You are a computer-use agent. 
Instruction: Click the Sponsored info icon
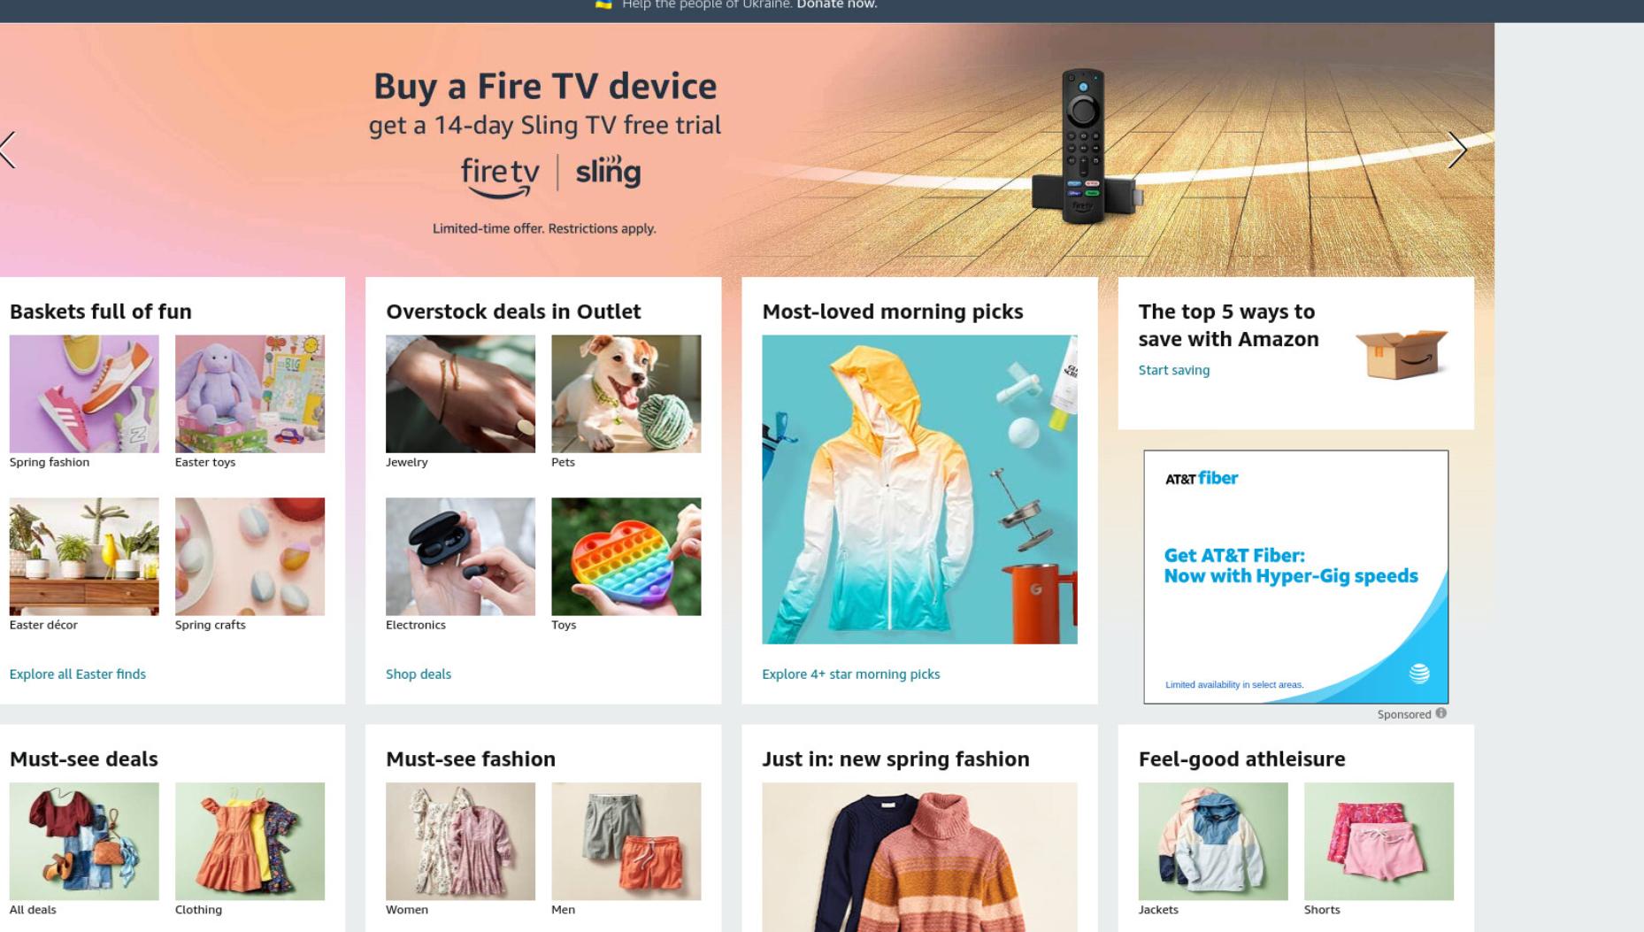click(1440, 713)
